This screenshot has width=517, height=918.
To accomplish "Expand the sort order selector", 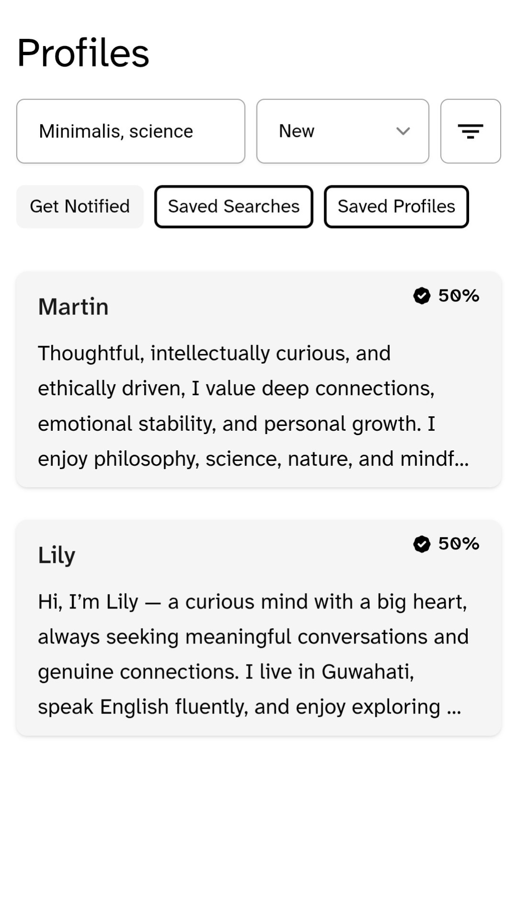I will [x=343, y=131].
